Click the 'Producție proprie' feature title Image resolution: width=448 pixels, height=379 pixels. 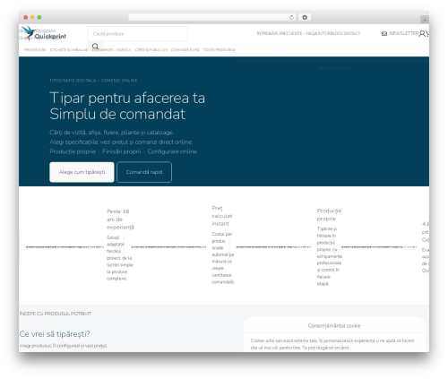(329, 215)
